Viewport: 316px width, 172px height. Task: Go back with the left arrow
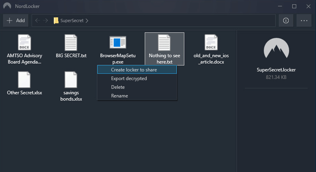point(37,21)
